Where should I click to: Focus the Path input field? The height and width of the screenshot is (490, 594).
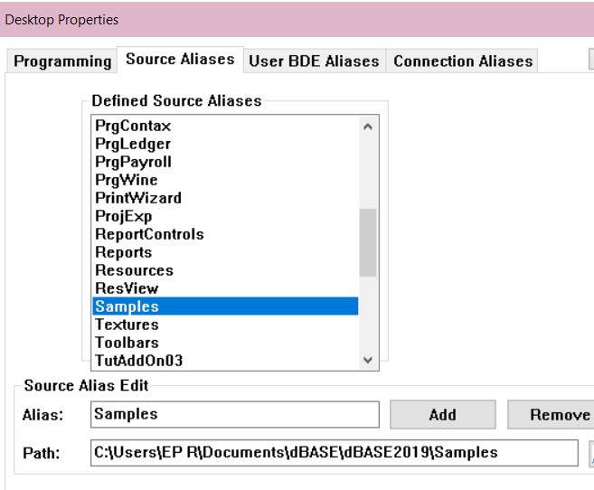(x=334, y=452)
